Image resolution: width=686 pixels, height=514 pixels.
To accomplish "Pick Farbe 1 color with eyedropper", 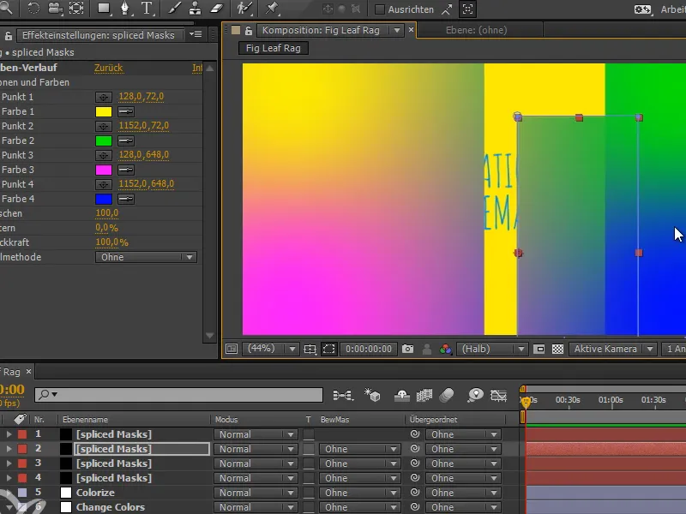I will coord(125,112).
